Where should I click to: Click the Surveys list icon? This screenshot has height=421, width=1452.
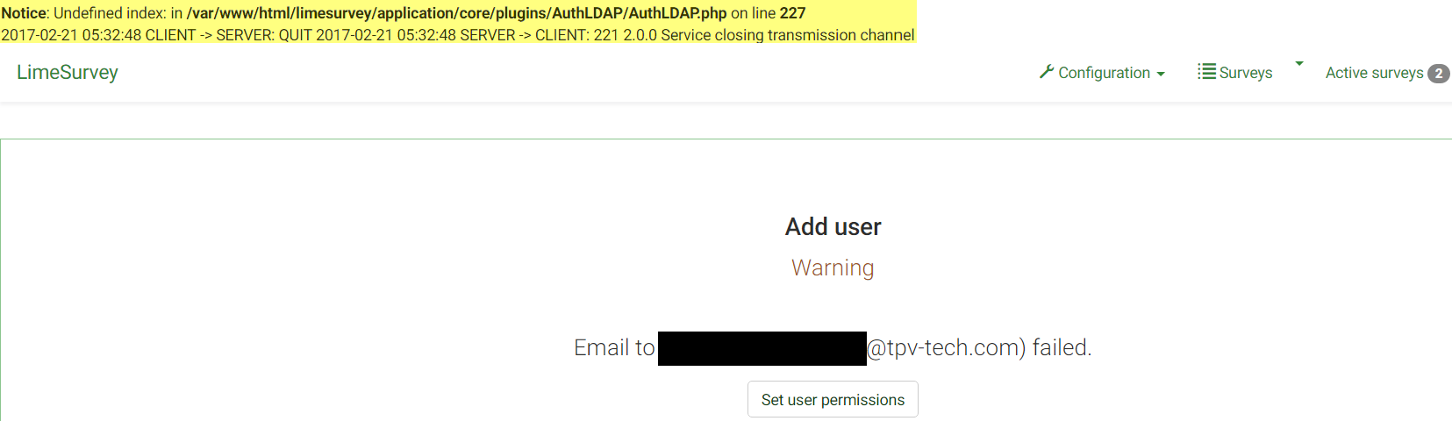pos(1206,72)
